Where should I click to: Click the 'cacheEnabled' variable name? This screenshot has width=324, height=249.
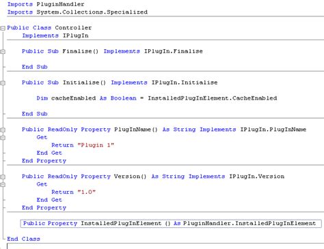tap(73, 98)
